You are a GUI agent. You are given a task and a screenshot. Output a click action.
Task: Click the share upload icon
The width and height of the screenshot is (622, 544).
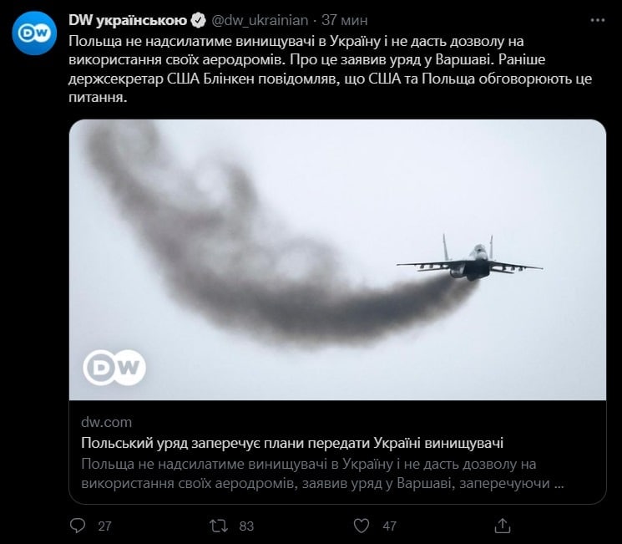pyautogui.click(x=503, y=526)
